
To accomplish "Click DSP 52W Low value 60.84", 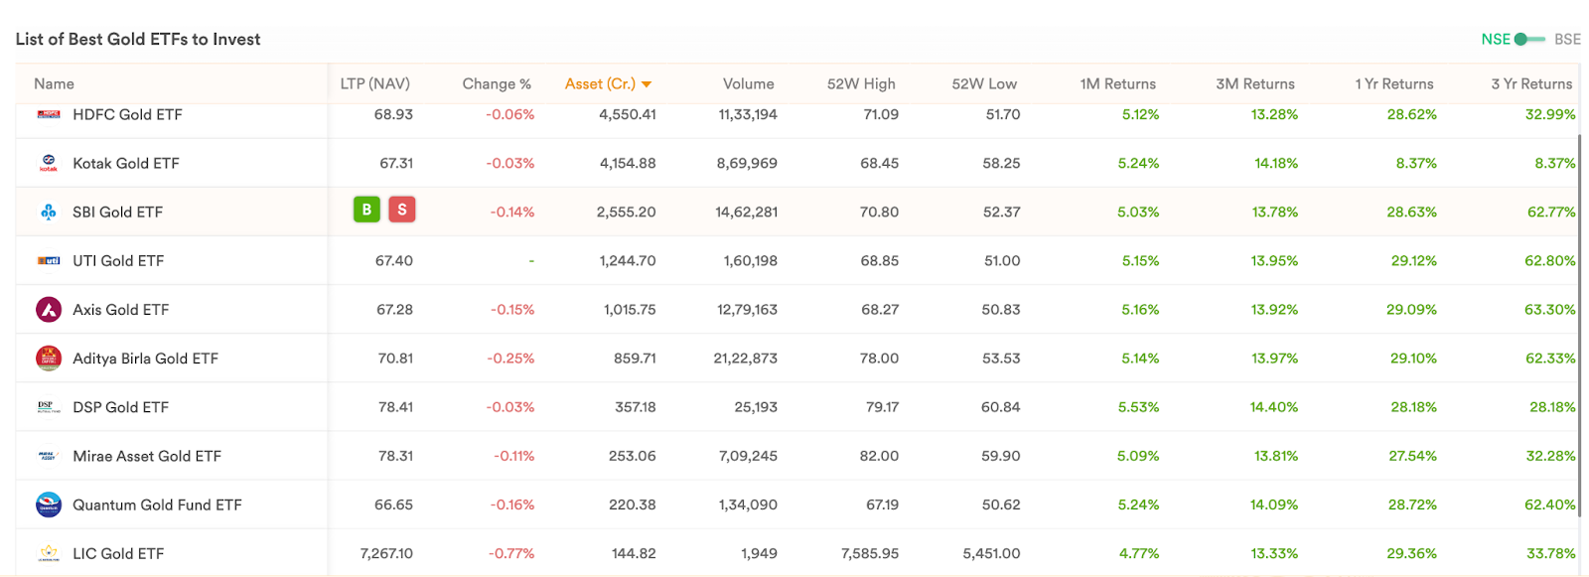I will coord(1001,407).
